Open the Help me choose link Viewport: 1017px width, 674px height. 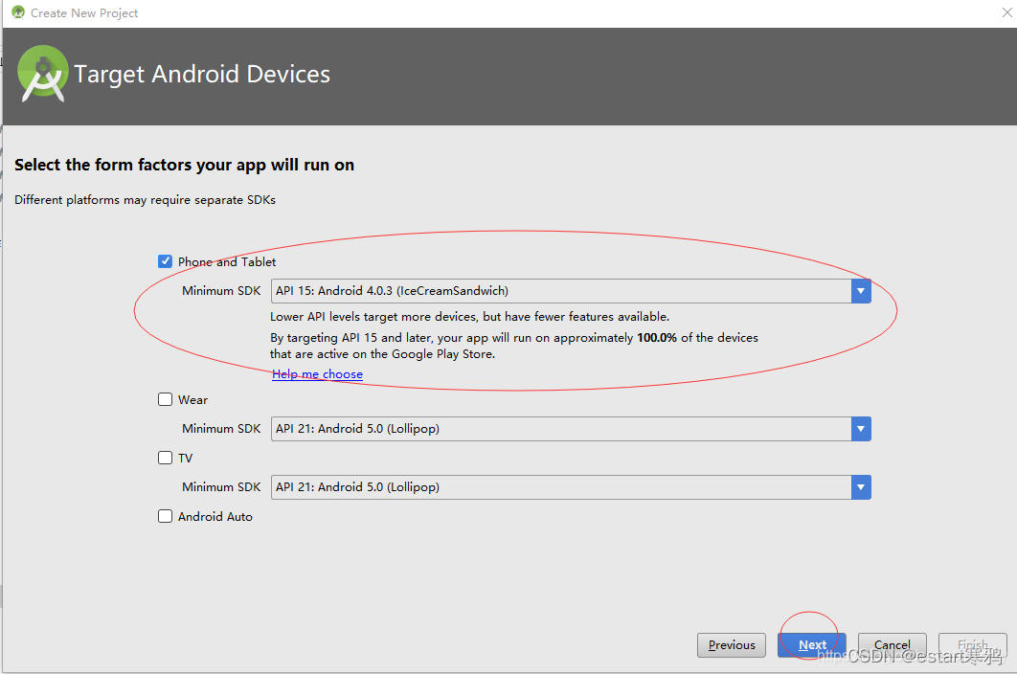pos(317,373)
